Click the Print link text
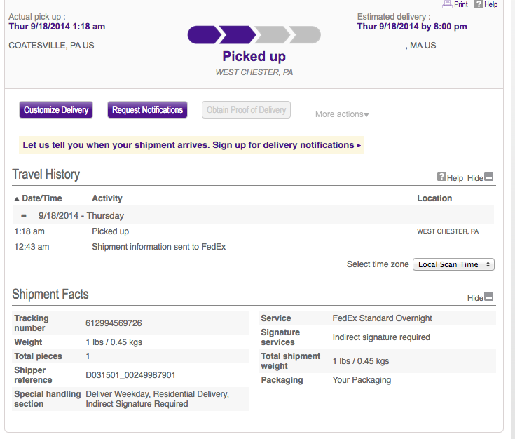Screen dimensions: 515x439 [x=460, y=4]
